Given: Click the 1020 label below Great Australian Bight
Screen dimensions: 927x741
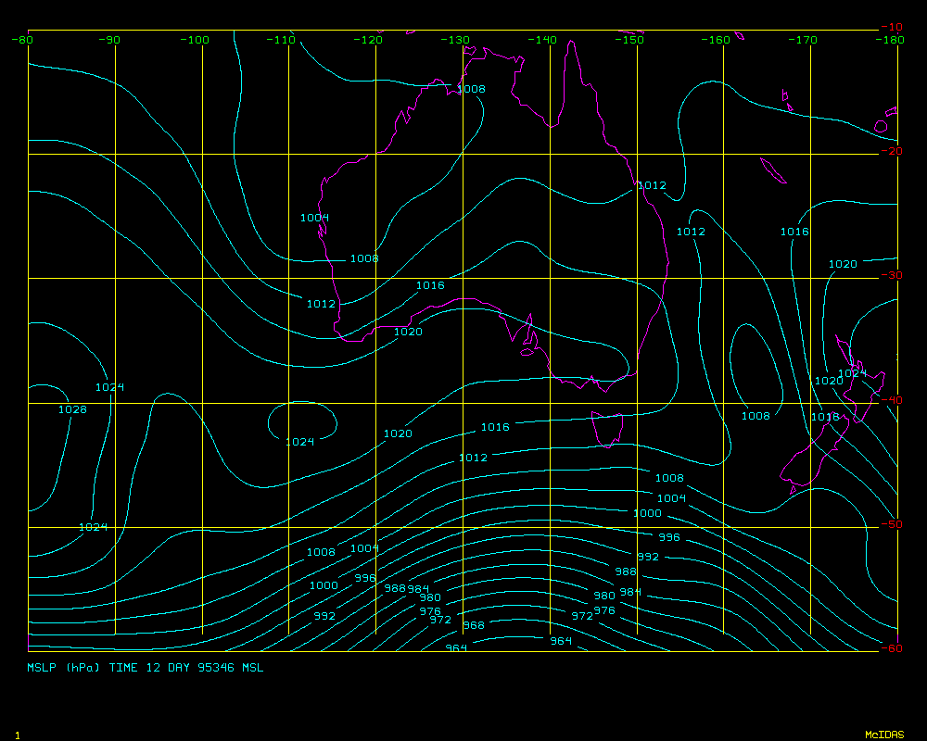Looking at the screenshot, I should (x=408, y=332).
